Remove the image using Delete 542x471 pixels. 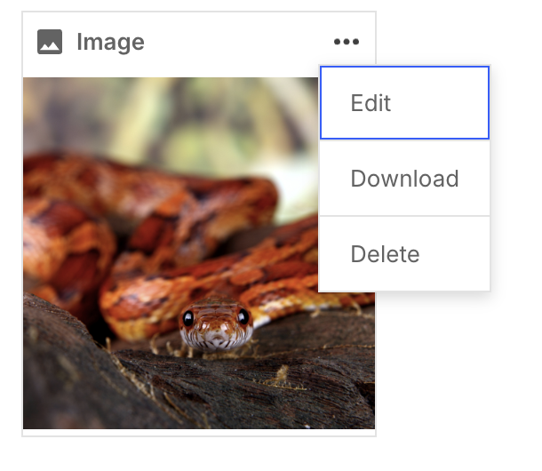(x=404, y=253)
